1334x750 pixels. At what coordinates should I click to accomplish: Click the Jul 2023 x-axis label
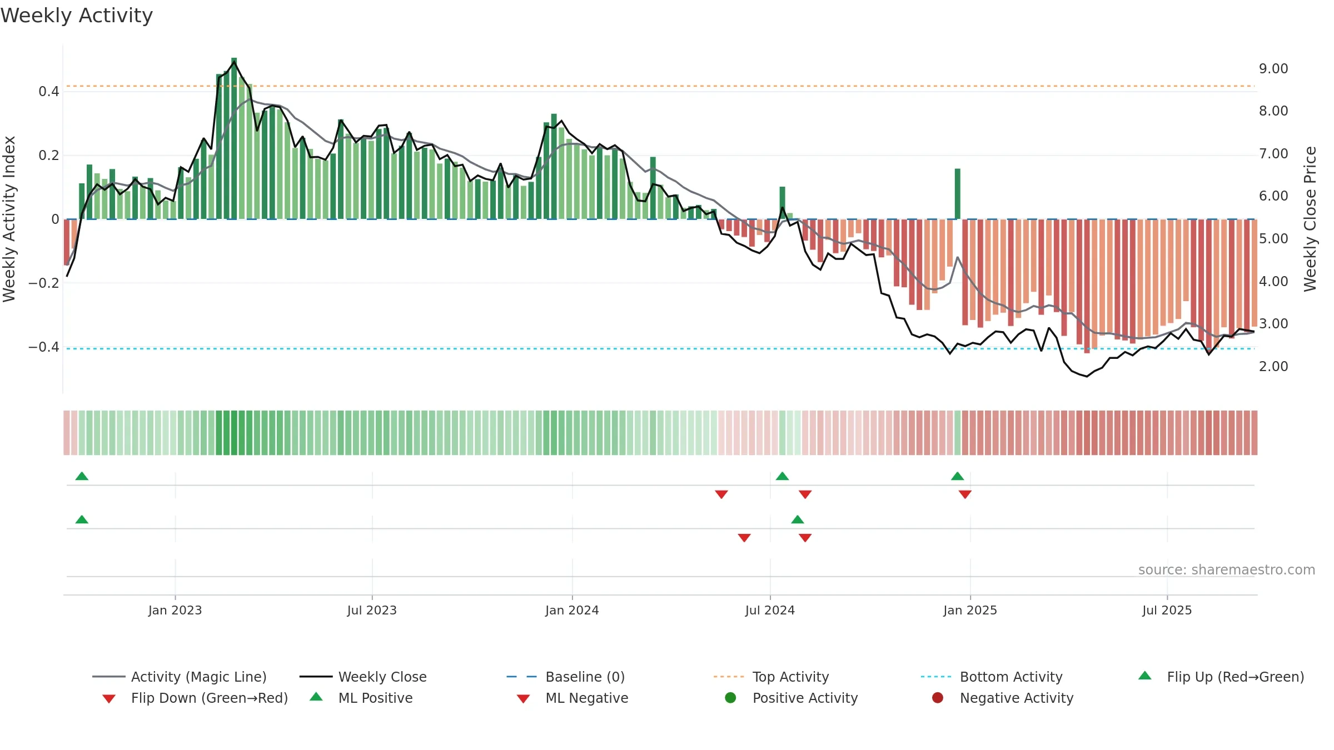372,610
